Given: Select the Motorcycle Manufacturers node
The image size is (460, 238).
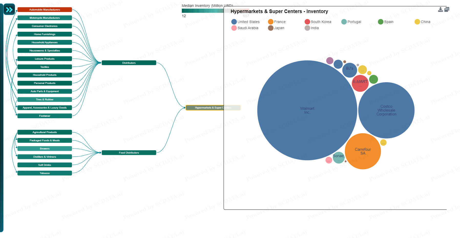Looking at the screenshot, I should pos(45,18).
